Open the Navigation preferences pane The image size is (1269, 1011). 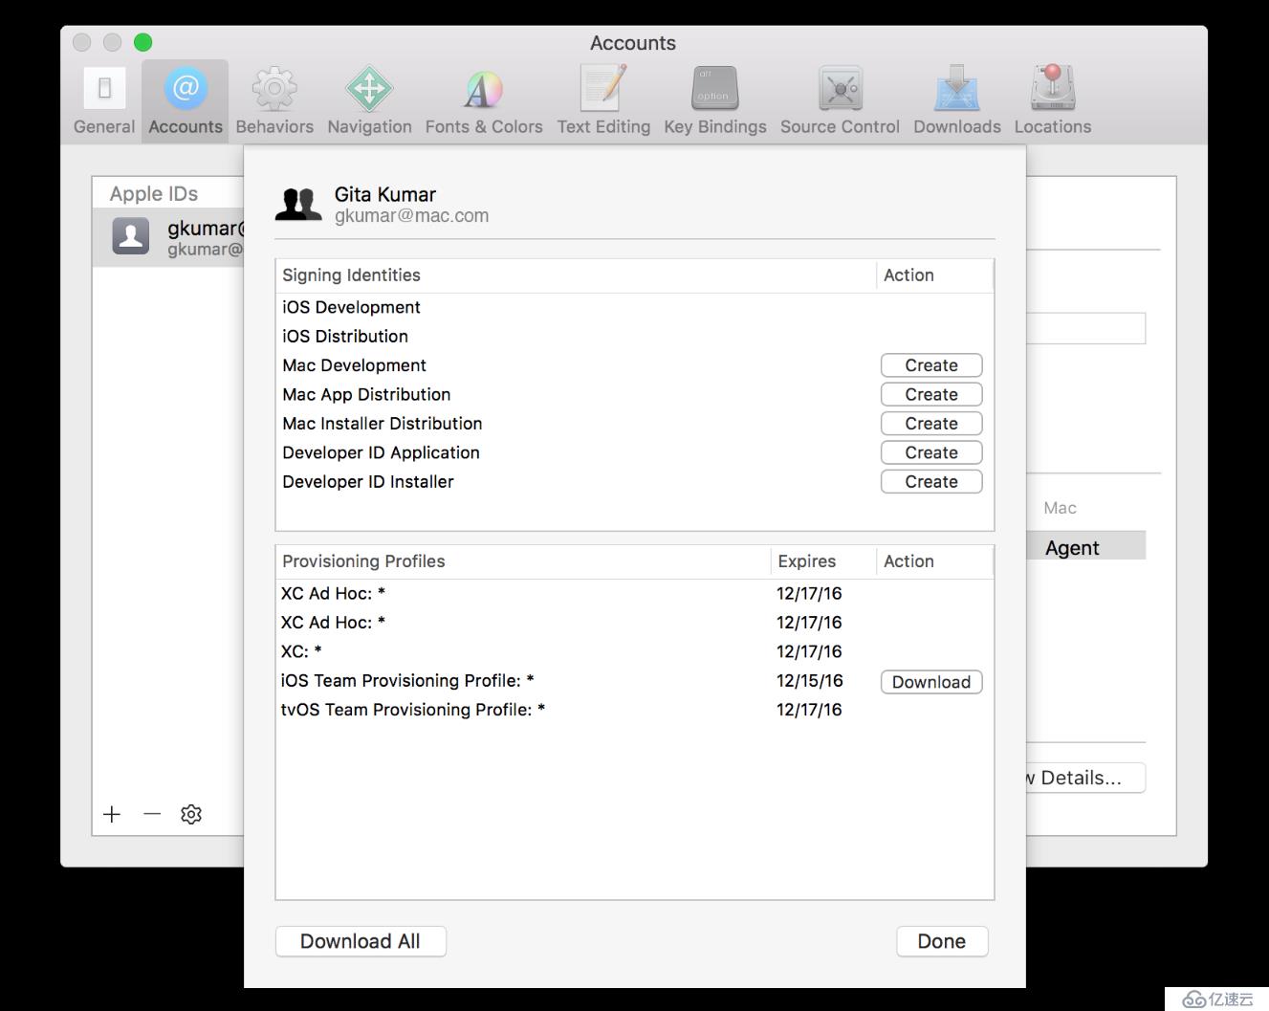tap(369, 101)
